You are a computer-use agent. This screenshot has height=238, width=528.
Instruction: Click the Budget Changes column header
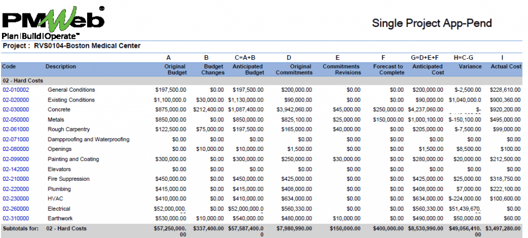point(213,70)
